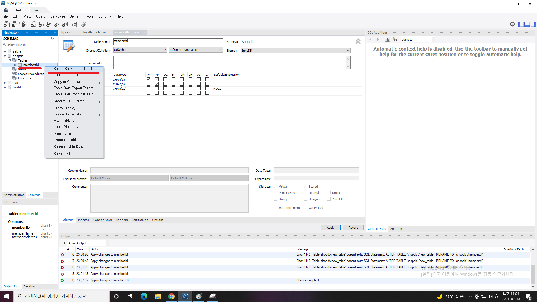Click the reconnect to DBMS icon
Screen dimensions: 537x302
(x=84, y=24)
